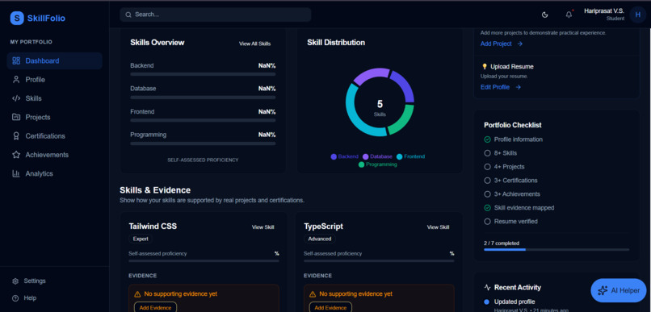Image resolution: width=651 pixels, height=312 pixels.
Task: Open notifications bell icon
Action: (x=569, y=15)
